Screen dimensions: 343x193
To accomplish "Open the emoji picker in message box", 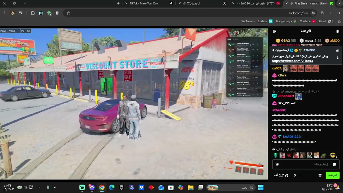I will 334,164.
